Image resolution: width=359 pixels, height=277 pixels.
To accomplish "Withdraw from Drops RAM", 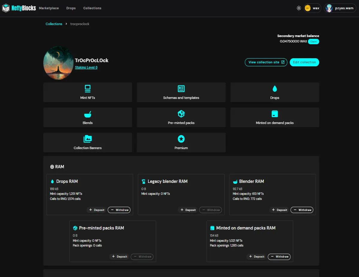I will click(x=119, y=210).
